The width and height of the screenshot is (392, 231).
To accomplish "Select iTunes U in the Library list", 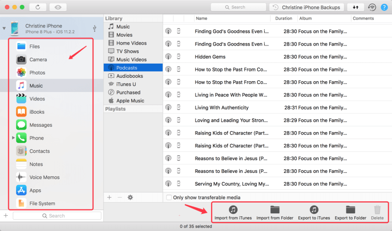I will (133, 84).
